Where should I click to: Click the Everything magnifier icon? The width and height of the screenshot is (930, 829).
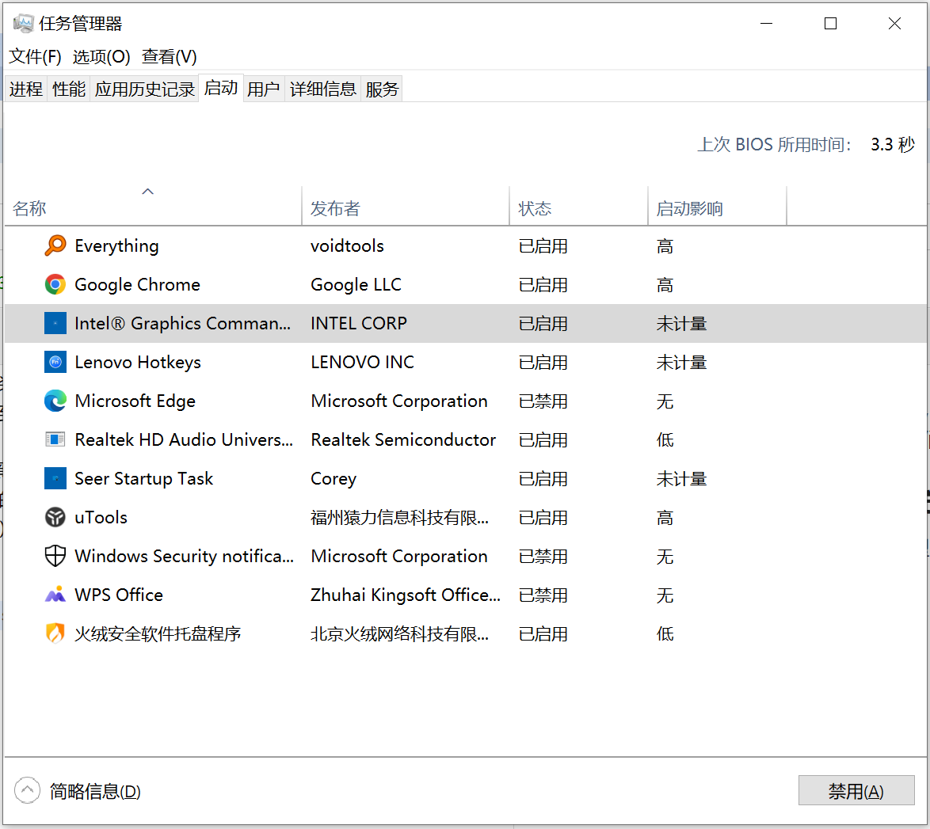tap(55, 245)
